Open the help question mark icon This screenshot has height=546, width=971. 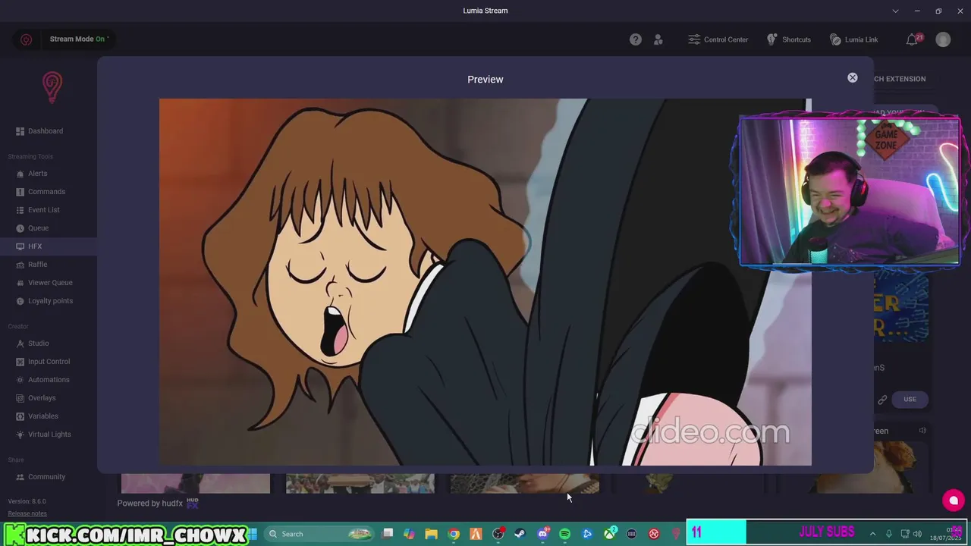[x=636, y=39]
